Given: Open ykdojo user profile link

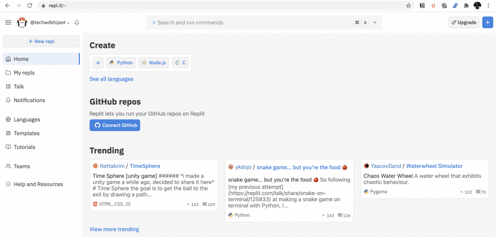Looking at the screenshot, I should [243, 167].
